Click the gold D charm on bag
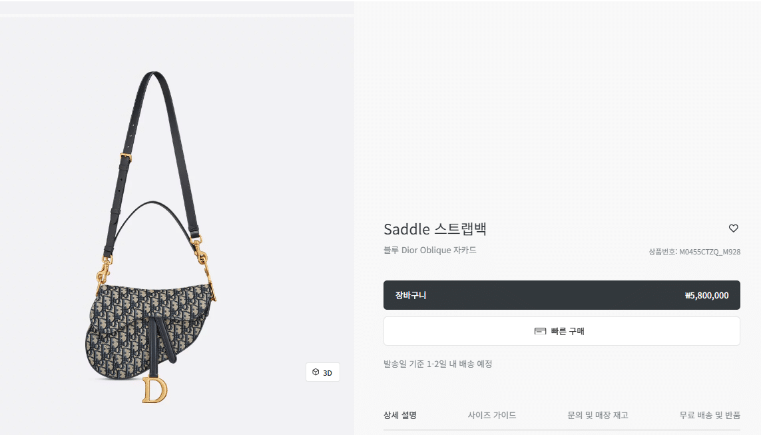 pos(155,390)
